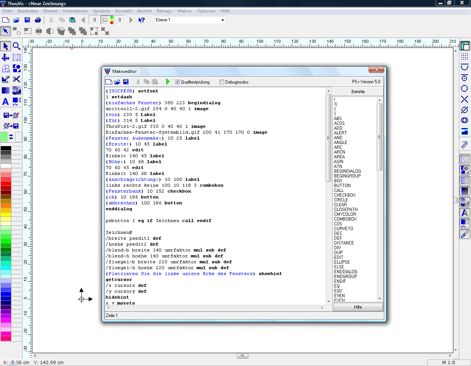Choose the text tool marked with a letter A

(x=6, y=102)
